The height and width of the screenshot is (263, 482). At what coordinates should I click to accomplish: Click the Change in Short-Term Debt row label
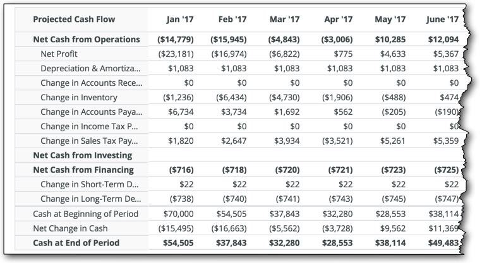point(90,184)
